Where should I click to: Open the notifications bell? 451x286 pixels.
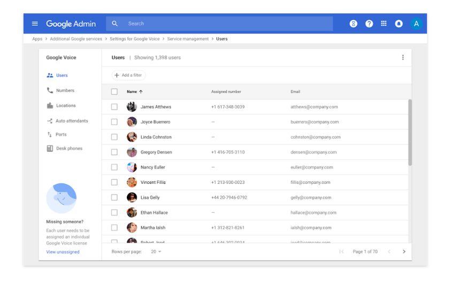pyautogui.click(x=399, y=24)
